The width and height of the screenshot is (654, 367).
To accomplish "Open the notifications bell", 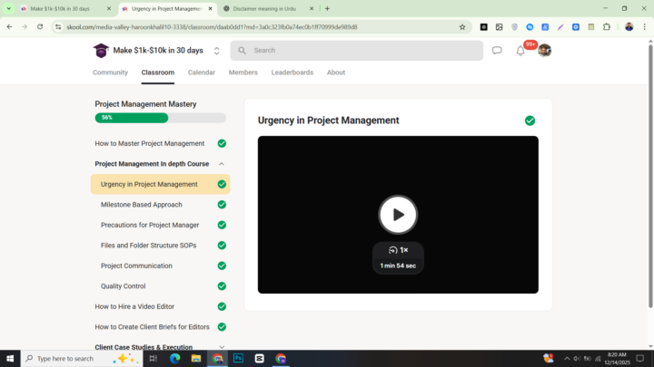I will tap(520, 51).
